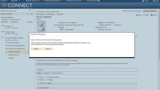This screenshot has height=90, width=160.
Task: Open the Main Menu dropdown
Action: pos(15,1)
